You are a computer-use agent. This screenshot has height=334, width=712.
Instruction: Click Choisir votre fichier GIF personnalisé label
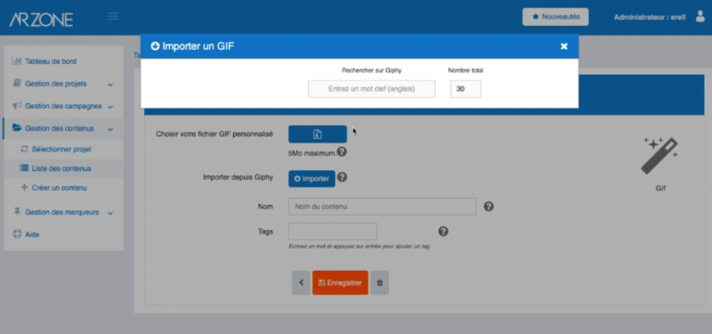tap(214, 134)
